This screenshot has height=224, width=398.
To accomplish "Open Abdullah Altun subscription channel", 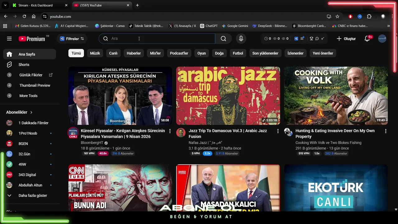I will 30,185.
